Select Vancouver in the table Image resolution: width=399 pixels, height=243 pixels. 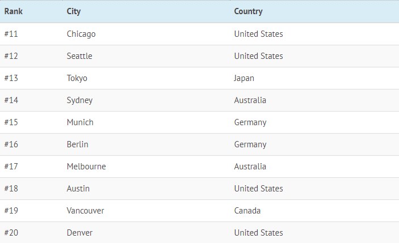click(x=86, y=211)
